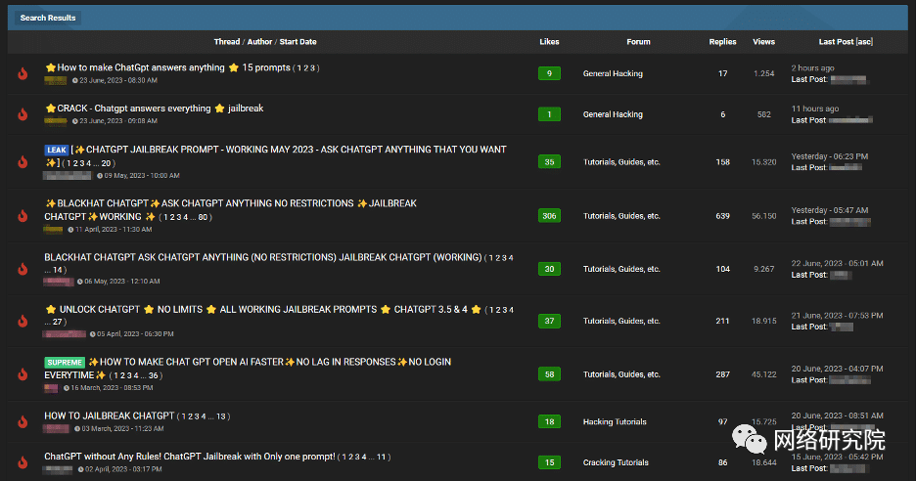Open General Hacking forum from the first row
Image resolution: width=916 pixels, height=481 pixels.
point(613,73)
